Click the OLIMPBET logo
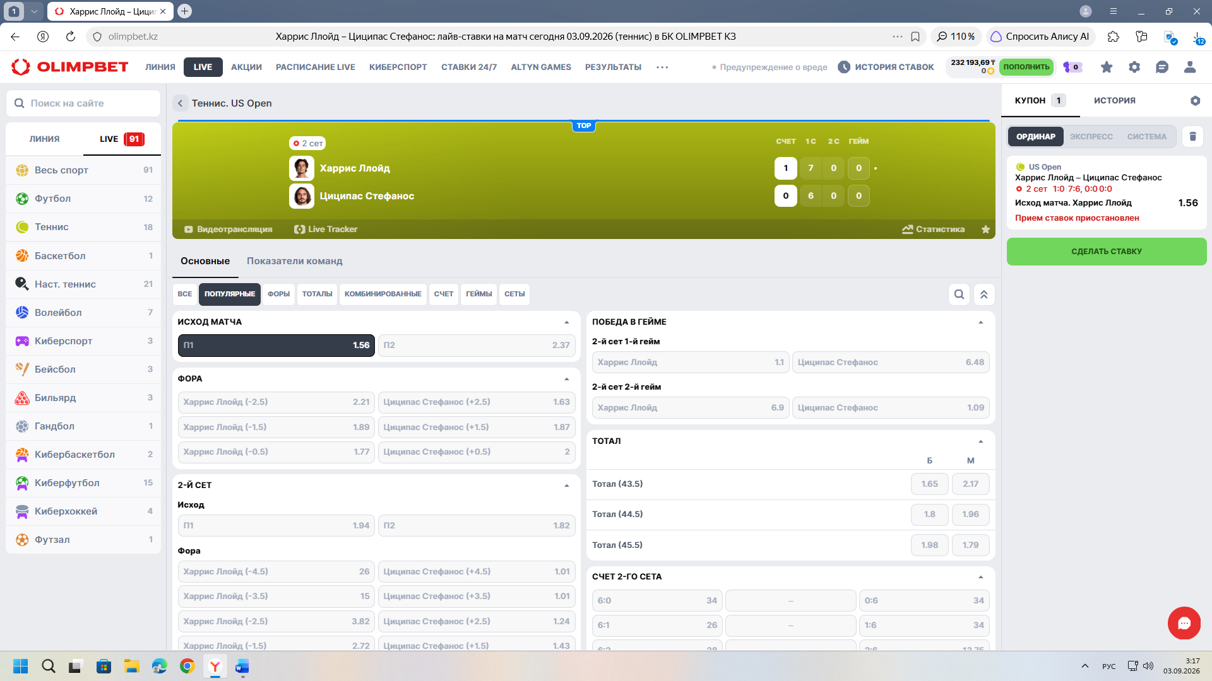Screen dimensions: 1212x681 click(x=70, y=67)
